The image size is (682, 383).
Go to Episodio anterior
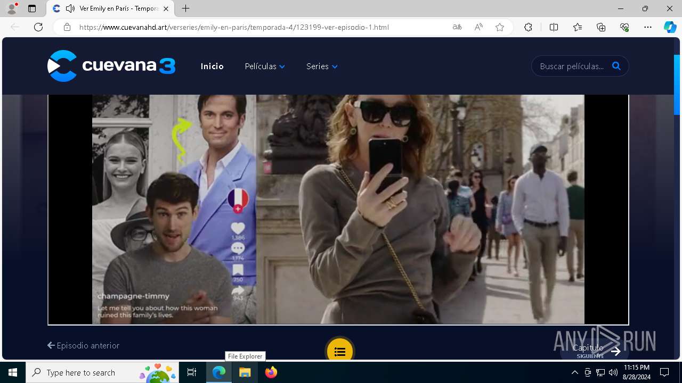click(x=83, y=346)
